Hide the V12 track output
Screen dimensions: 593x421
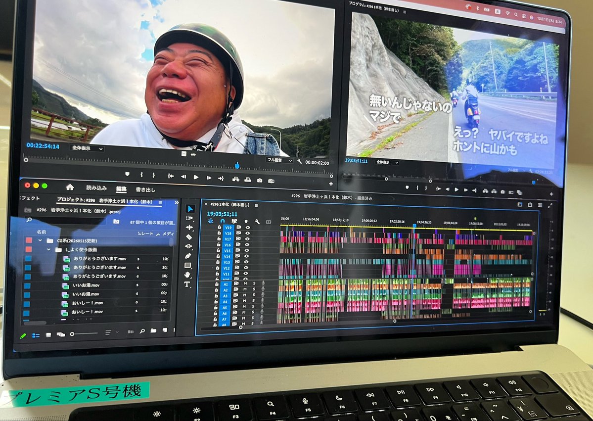[x=247, y=268]
